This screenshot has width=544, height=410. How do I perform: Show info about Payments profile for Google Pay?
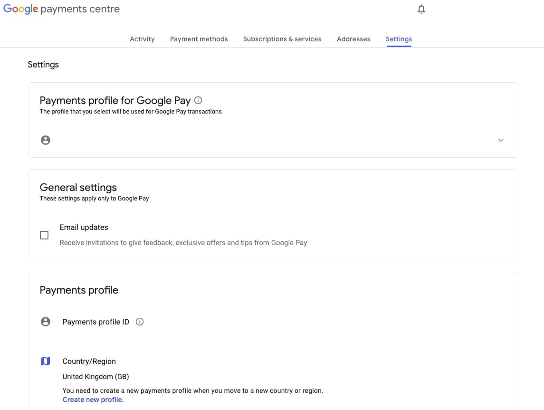[198, 100]
